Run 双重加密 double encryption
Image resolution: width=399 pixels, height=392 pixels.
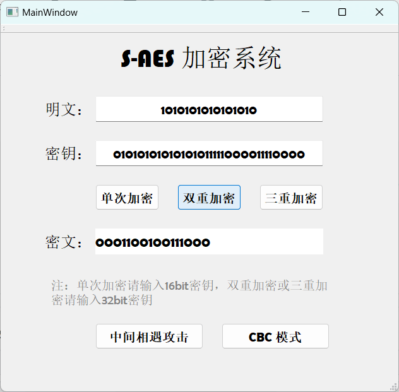209,198
